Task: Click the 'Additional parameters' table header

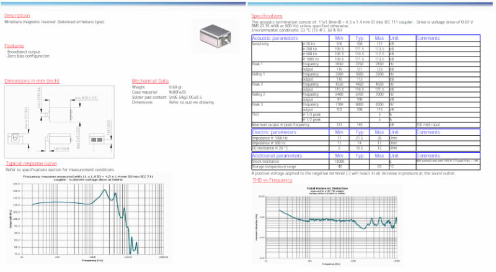Action: [x=277, y=156]
